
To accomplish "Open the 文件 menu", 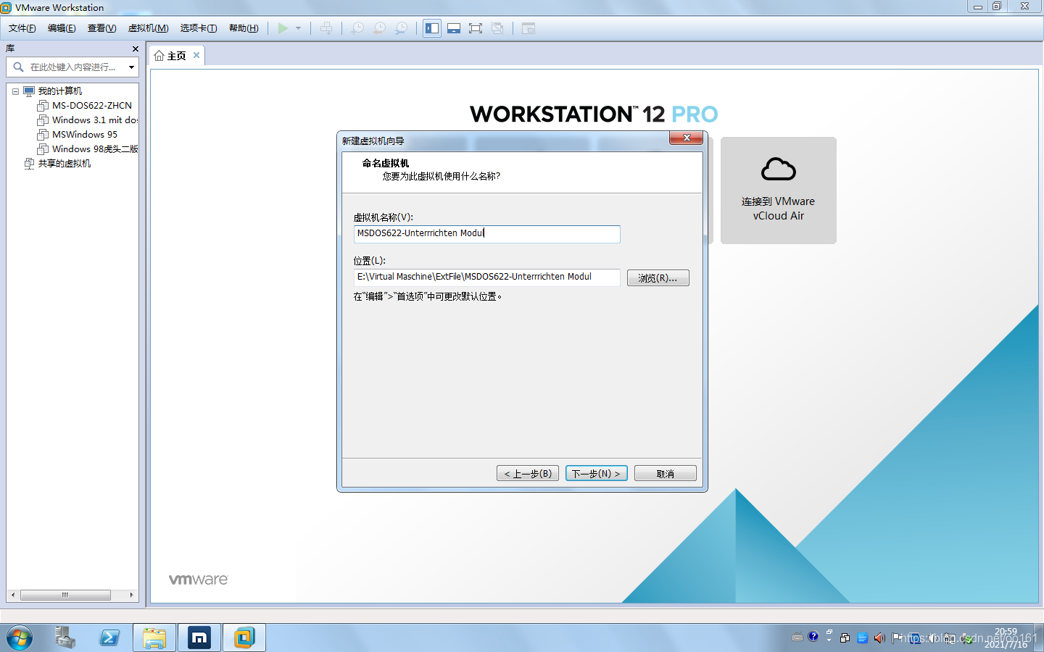I will pyautogui.click(x=22, y=28).
